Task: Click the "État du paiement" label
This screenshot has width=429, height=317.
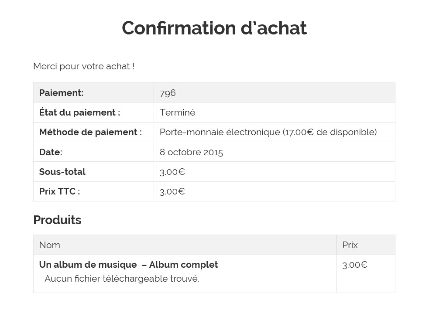Action: click(x=79, y=112)
